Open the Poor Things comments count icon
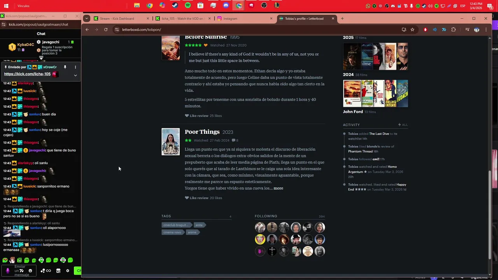The image size is (498, 280). pos(235,140)
